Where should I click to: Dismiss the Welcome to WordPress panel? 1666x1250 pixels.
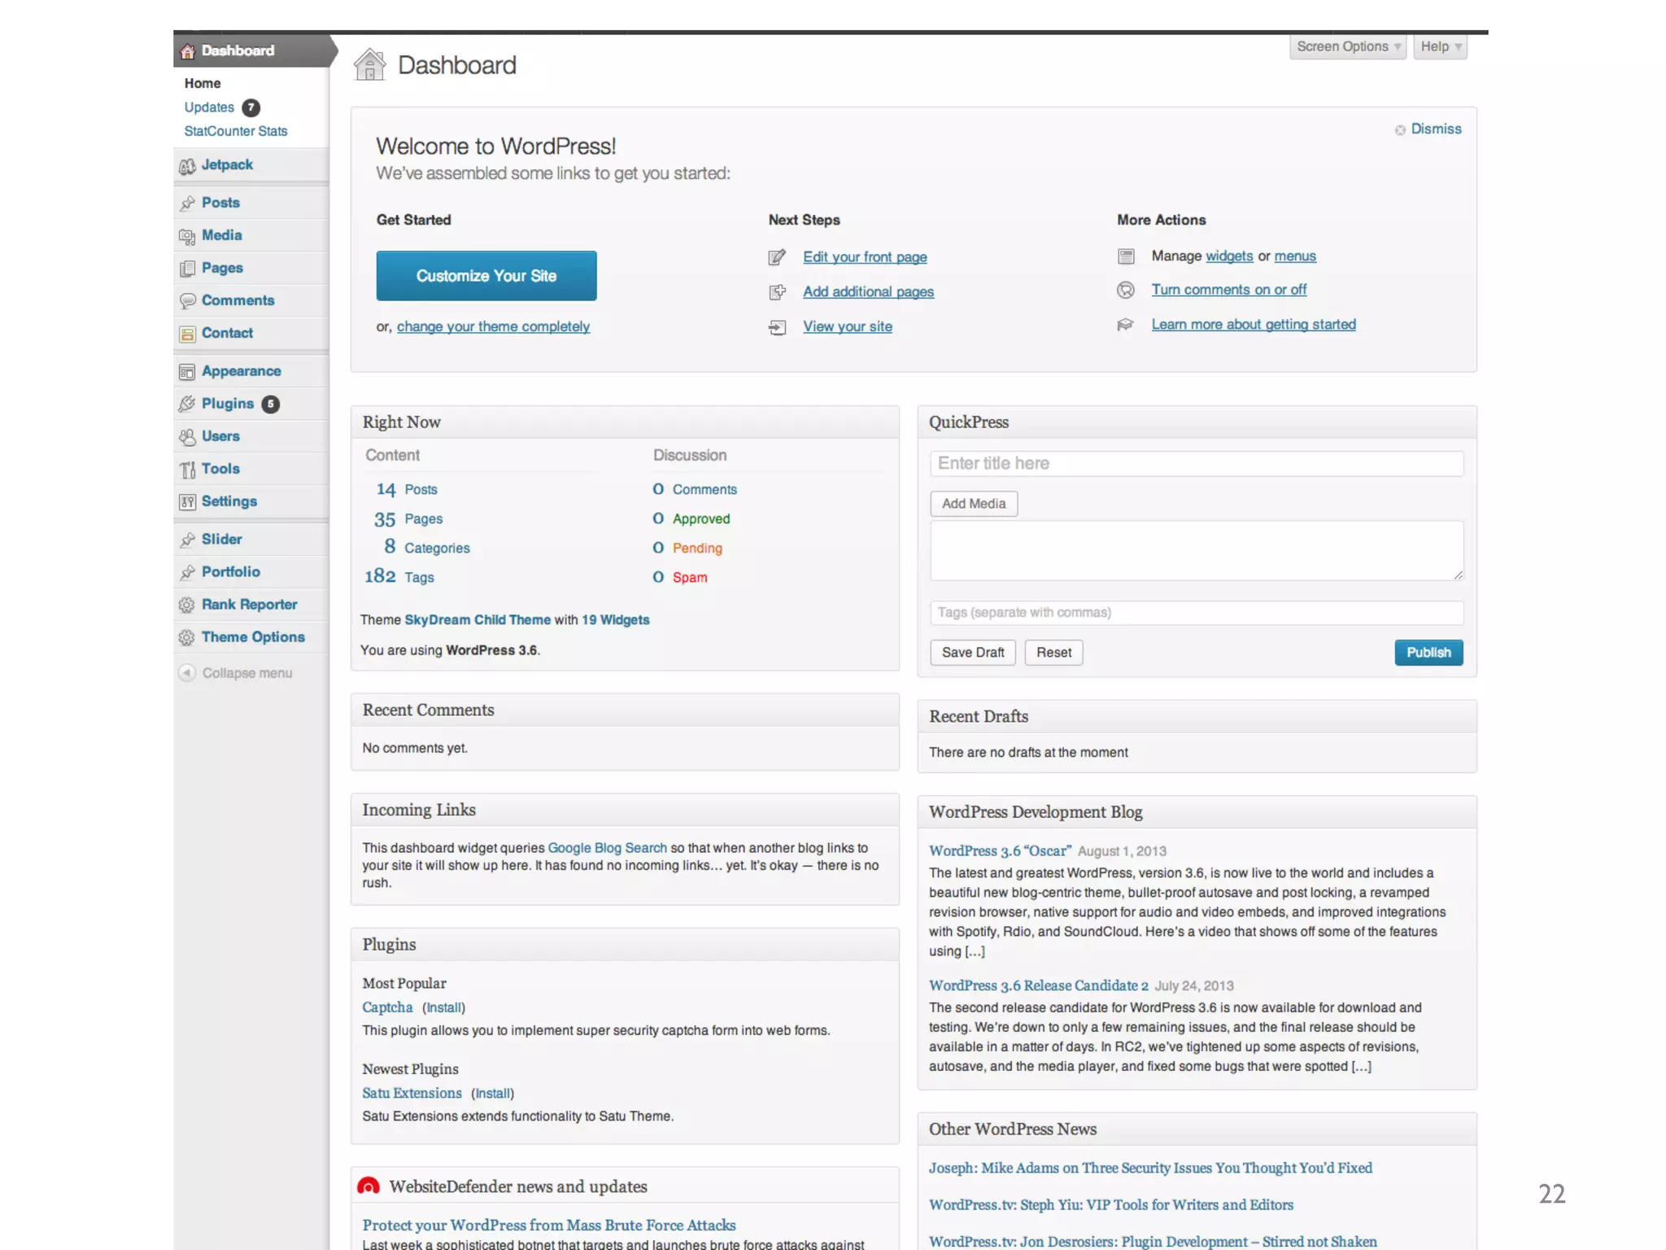point(1435,129)
